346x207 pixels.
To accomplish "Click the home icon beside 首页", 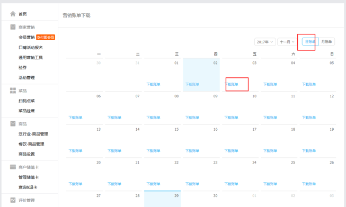I will click(x=13, y=14).
